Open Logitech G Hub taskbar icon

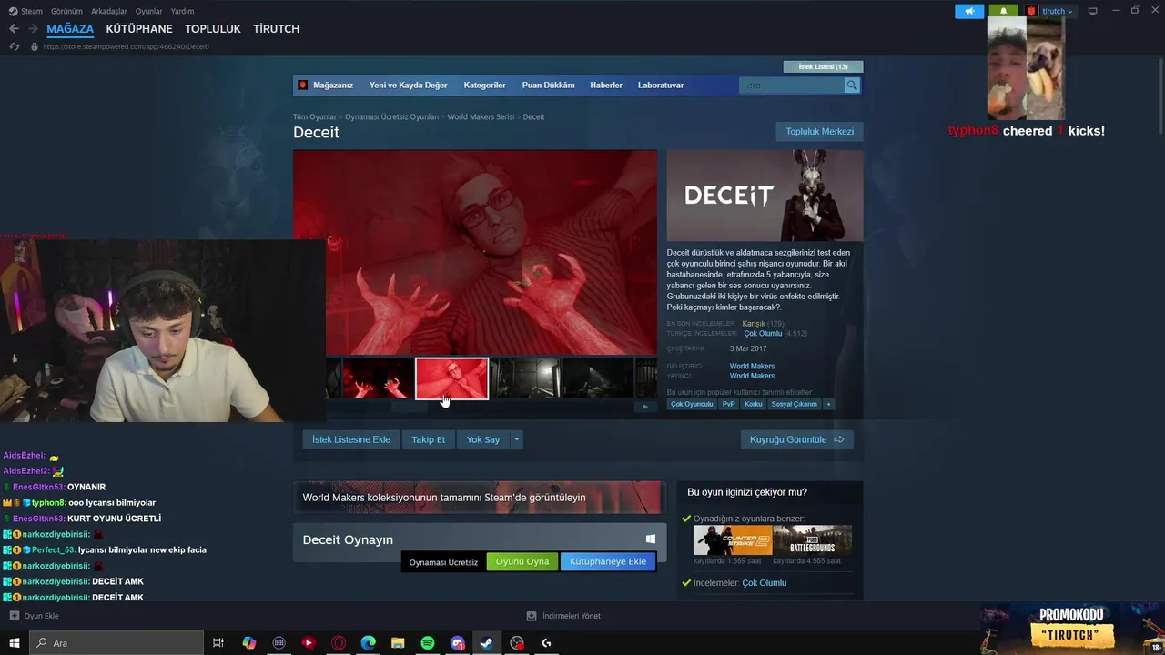(x=547, y=643)
